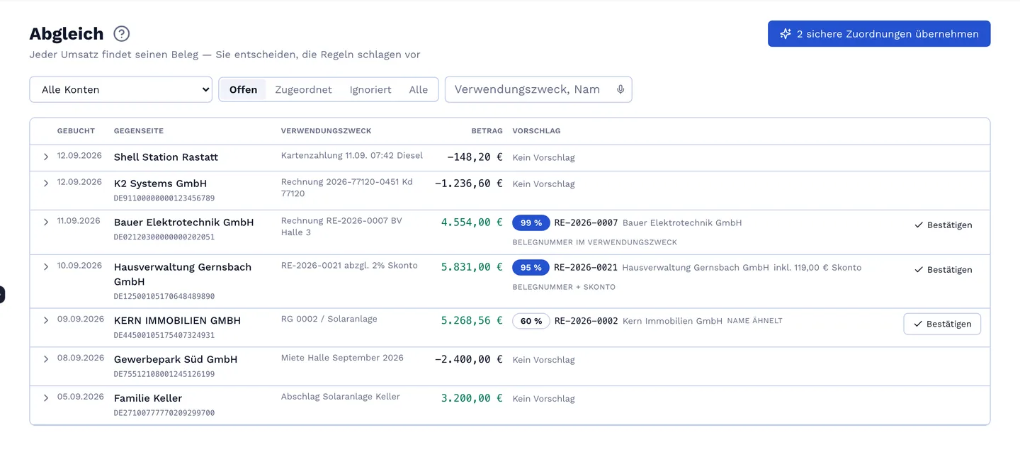Select the amount 5.831,00 €
Image resolution: width=1020 pixels, height=469 pixels.
coord(472,266)
